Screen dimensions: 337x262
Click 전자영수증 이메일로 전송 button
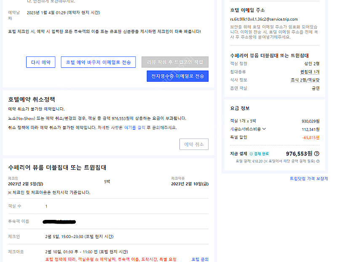[177, 76]
